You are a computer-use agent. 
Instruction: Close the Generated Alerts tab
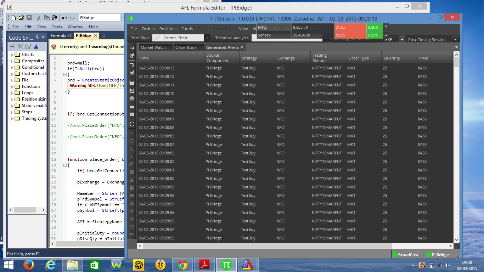pyautogui.click(x=242, y=47)
